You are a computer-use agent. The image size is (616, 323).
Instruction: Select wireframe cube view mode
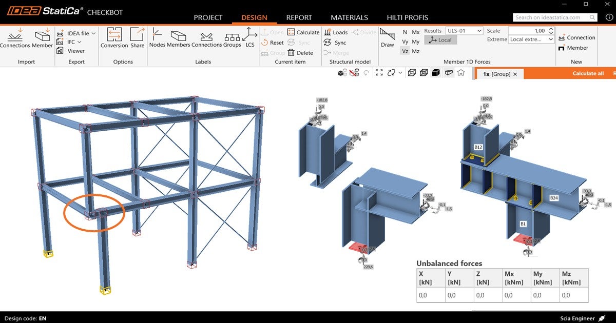[x=412, y=73]
